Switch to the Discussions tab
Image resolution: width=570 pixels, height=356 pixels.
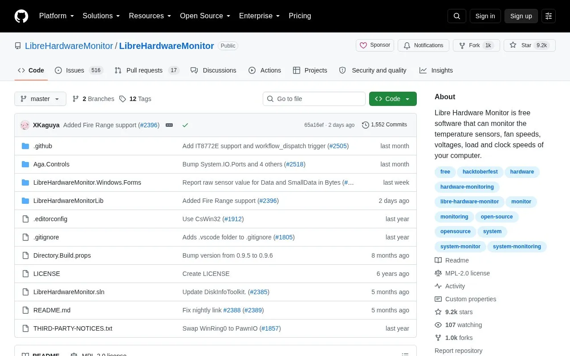[213, 70]
